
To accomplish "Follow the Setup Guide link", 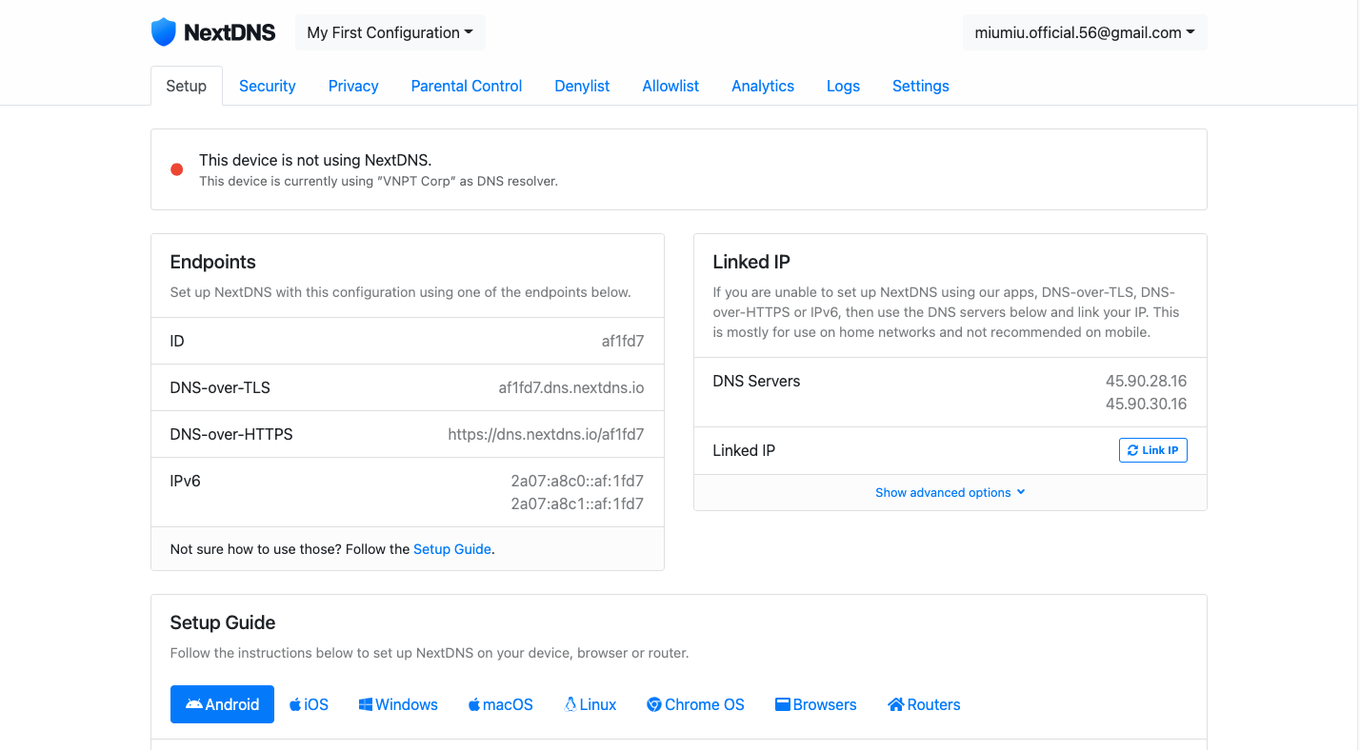I will (x=451, y=549).
